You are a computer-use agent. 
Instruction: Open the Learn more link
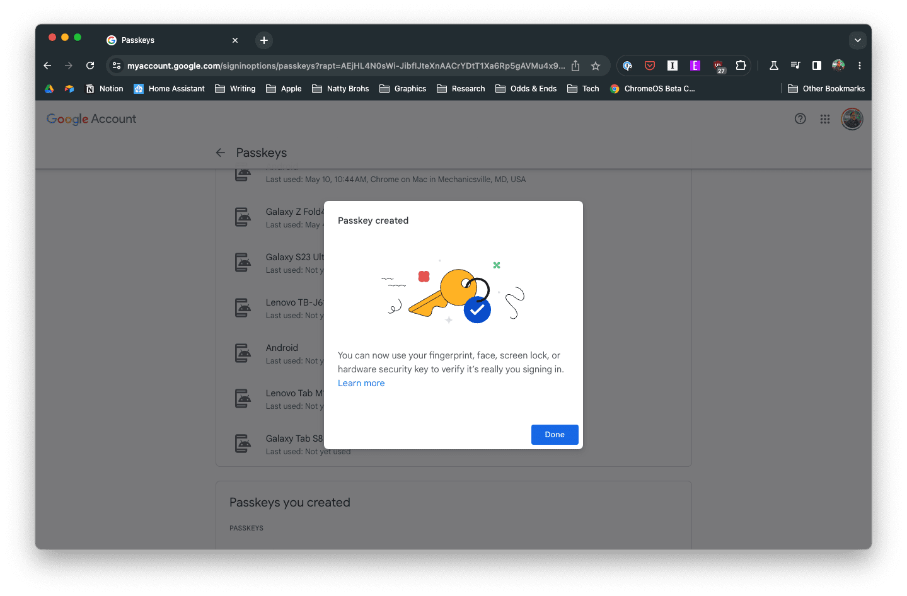(361, 383)
